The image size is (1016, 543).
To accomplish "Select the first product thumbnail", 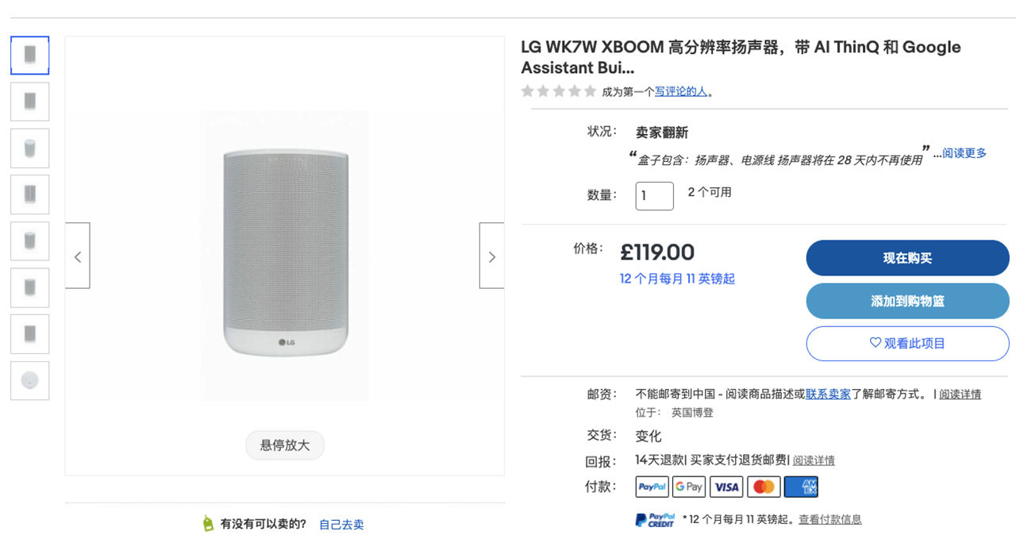I will pyautogui.click(x=30, y=56).
